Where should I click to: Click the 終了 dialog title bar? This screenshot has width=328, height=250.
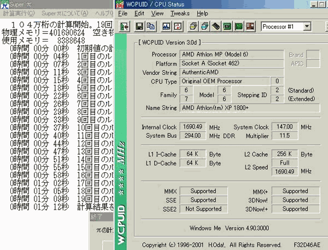click(x=102, y=217)
